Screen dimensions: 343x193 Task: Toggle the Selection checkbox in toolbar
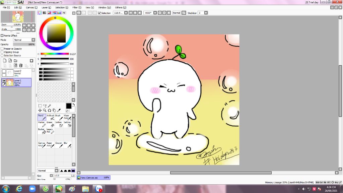(x=99, y=13)
